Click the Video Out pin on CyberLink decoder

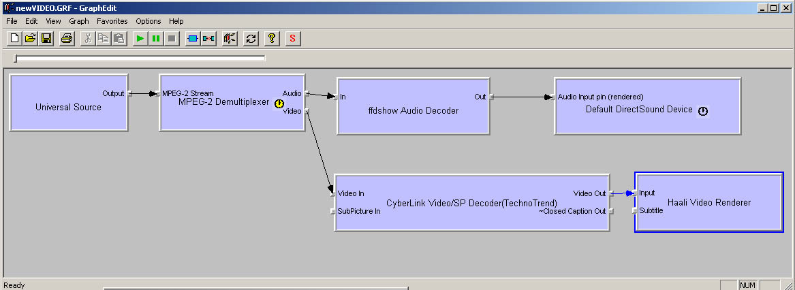(x=610, y=193)
